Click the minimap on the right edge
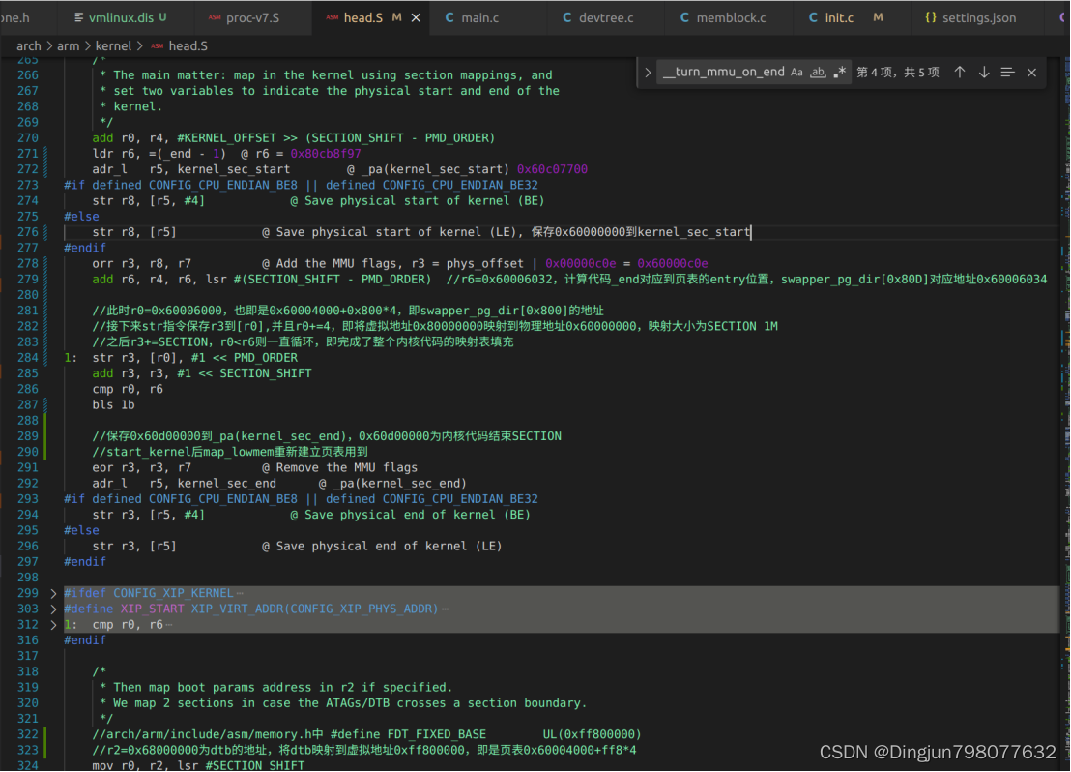 (x=1063, y=387)
